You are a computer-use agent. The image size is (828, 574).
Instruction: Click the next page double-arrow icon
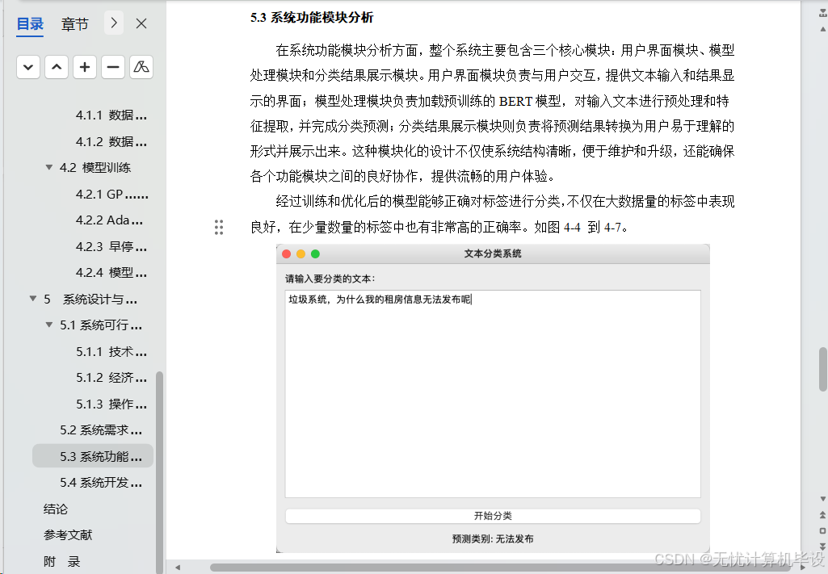(822, 546)
